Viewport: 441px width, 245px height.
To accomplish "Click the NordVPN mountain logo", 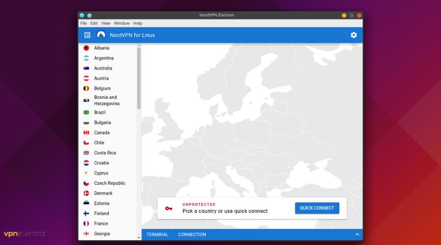I will click(x=101, y=35).
